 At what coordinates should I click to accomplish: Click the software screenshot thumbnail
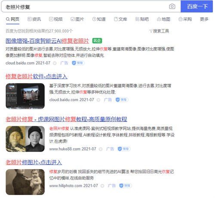tap(25, 96)
